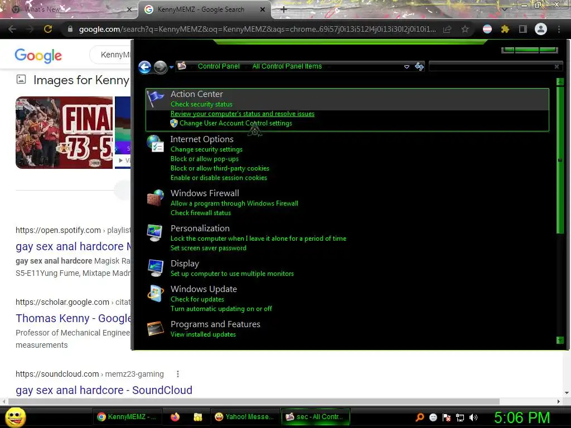Image resolution: width=571 pixels, height=428 pixels.
Task: Switch to KennyMEMZ Chrome taskbar item
Action: [x=127, y=417]
